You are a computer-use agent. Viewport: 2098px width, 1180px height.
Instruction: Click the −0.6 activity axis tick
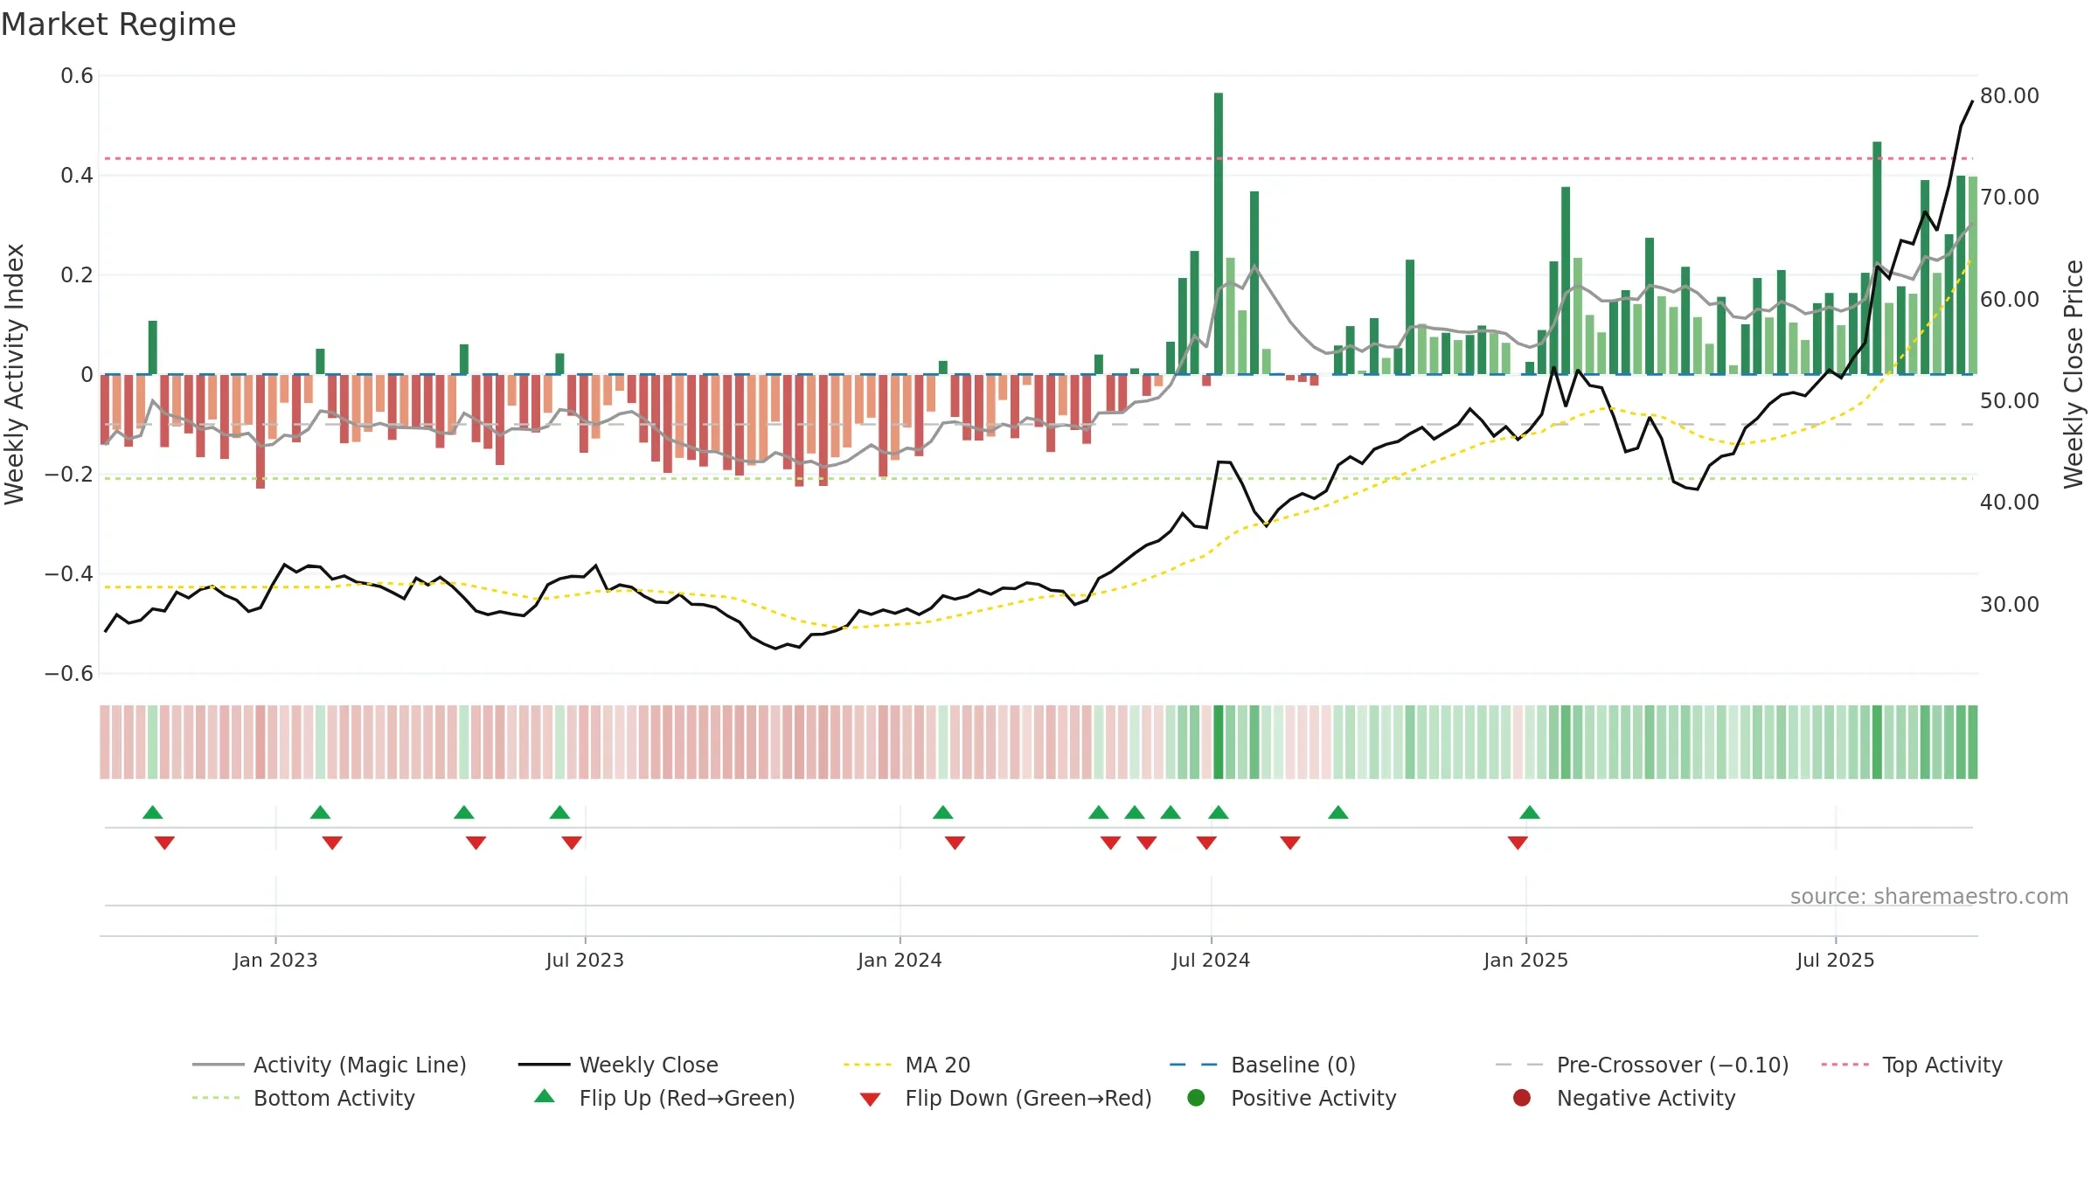[x=69, y=674]
